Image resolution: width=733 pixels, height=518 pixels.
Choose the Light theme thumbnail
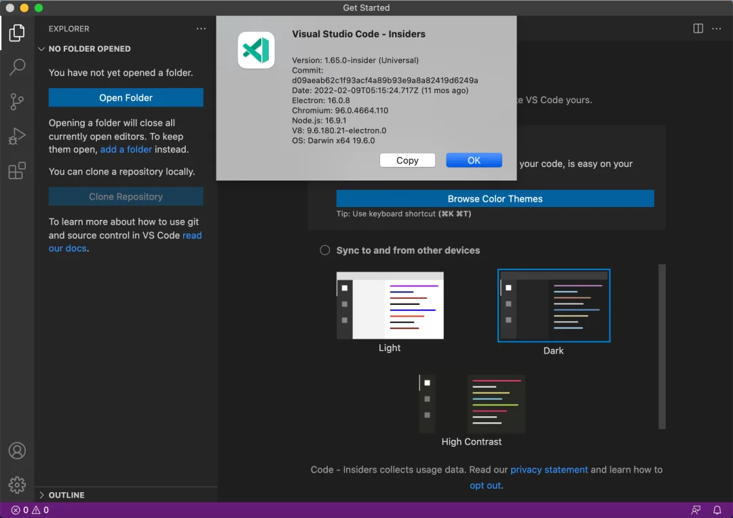point(390,306)
